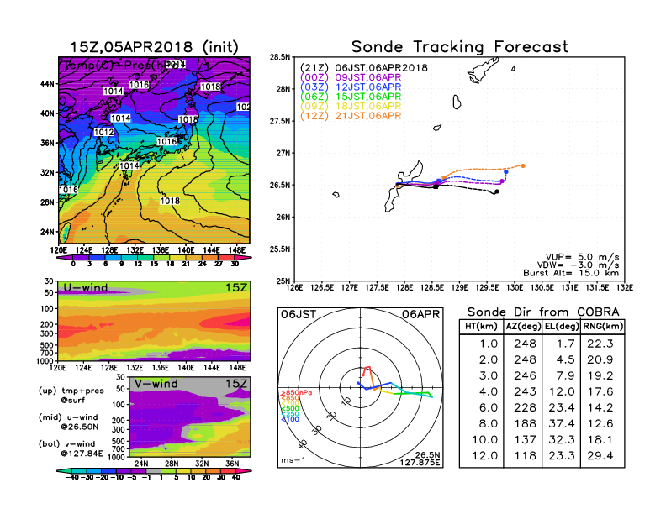Click the 'U-wind' panel label
666x514 pixels.
click(x=86, y=288)
